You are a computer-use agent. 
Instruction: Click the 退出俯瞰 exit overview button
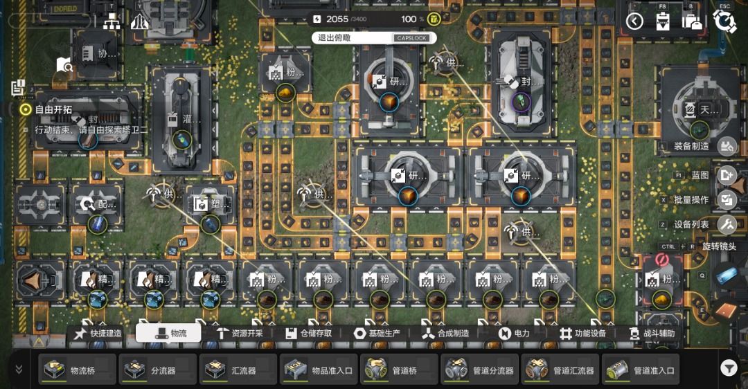(373, 37)
